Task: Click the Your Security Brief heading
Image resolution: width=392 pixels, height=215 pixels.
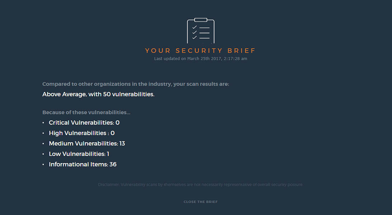Action: [200, 51]
